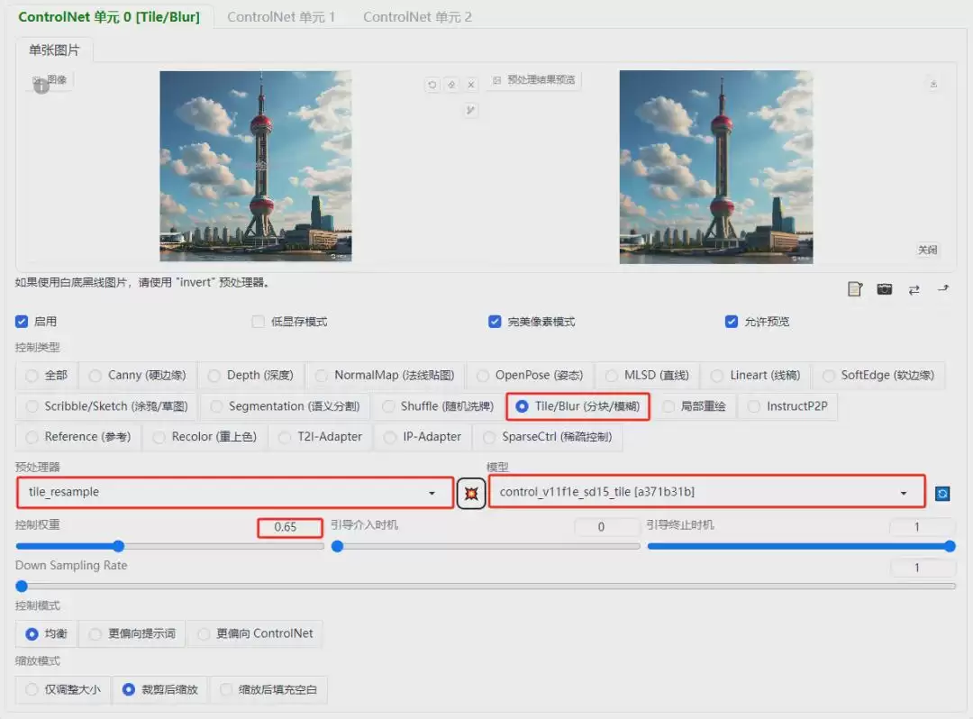The image size is (973, 719).
Task: Remove the input image with the X icon
Action: pos(471,85)
